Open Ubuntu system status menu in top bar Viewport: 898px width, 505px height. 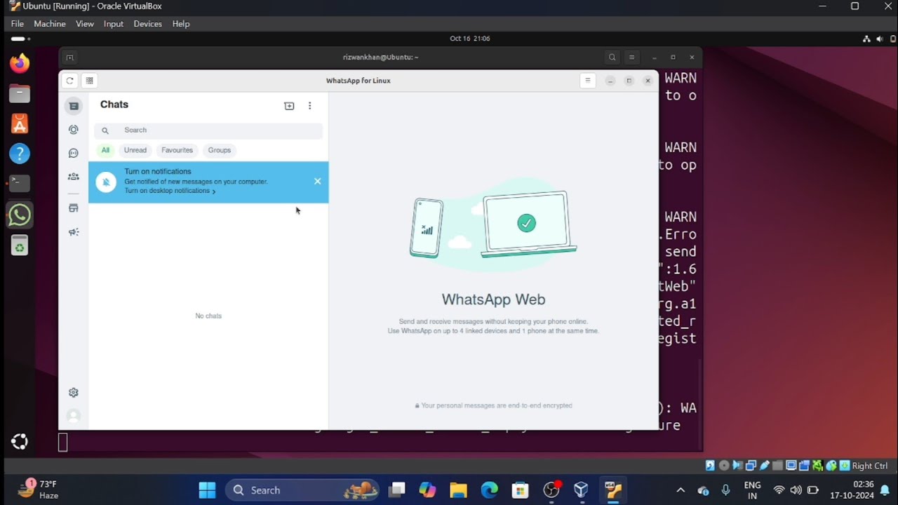coord(879,39)
